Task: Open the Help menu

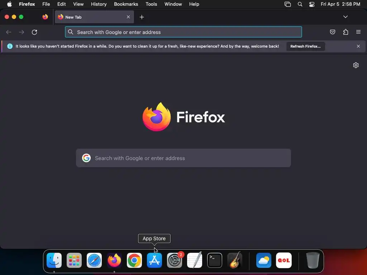Action: [194, 4]
